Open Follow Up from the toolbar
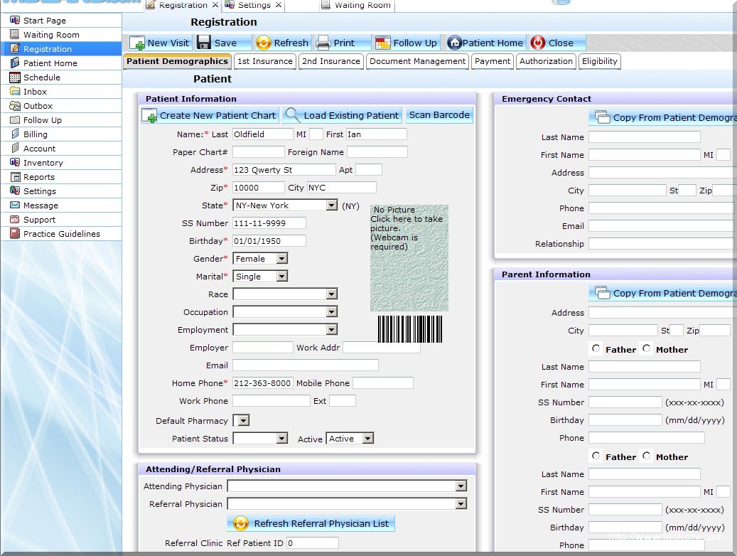737x556 pixels. click(383, 43)
